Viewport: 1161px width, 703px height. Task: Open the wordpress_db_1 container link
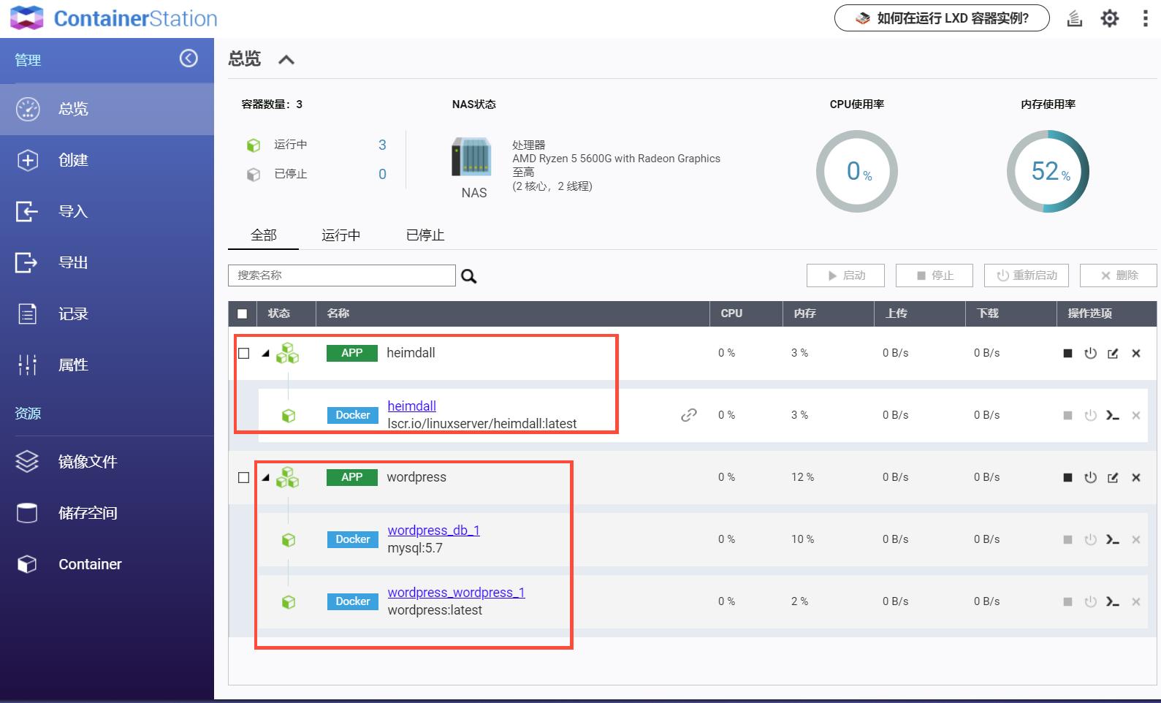tap(433, 530)
